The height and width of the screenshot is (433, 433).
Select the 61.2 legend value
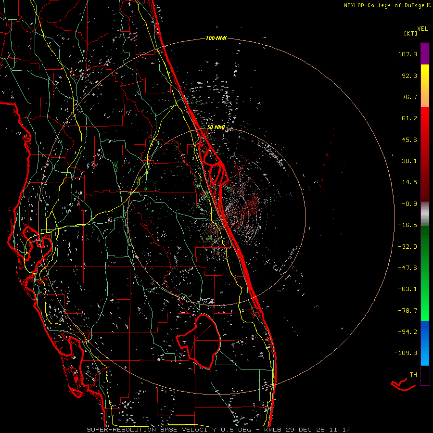tap(409, 118)
